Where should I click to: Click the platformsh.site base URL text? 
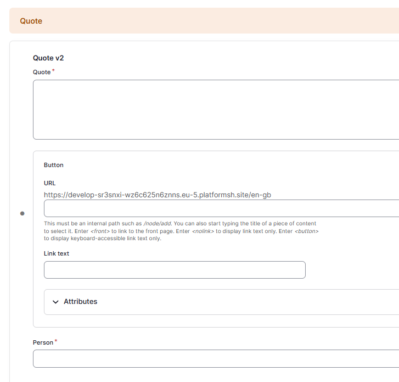pos(158,195)
